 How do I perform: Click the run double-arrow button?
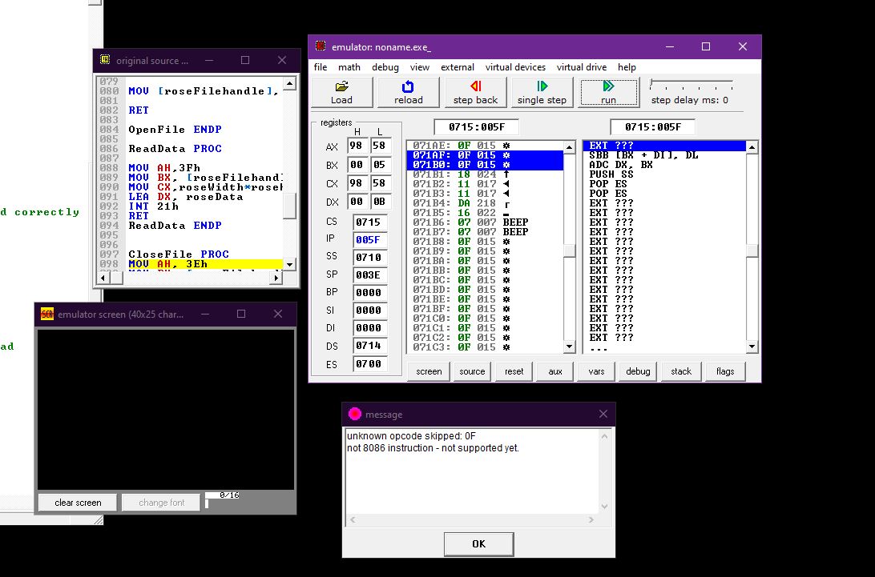click(609, 93)
